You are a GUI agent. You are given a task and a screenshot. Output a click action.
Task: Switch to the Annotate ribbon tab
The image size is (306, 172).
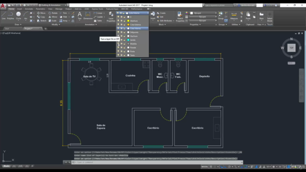[x=29, y=9]
